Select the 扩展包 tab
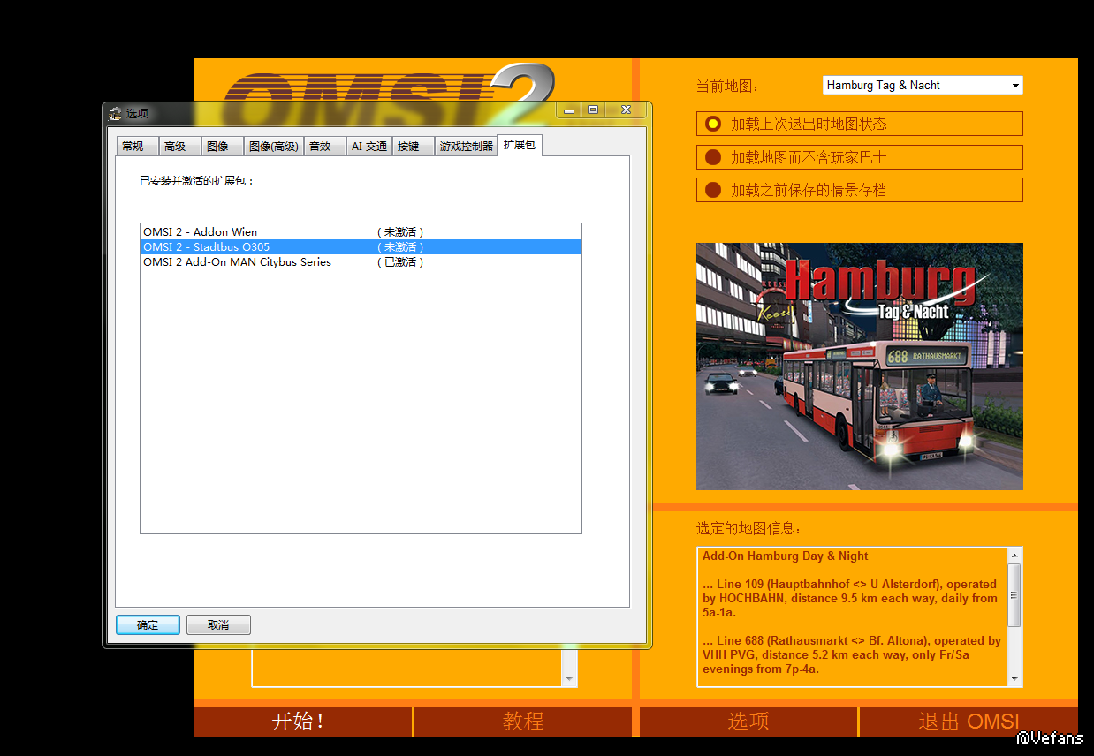The height and width of the screenshot is (756, 1094). (520, 145)
